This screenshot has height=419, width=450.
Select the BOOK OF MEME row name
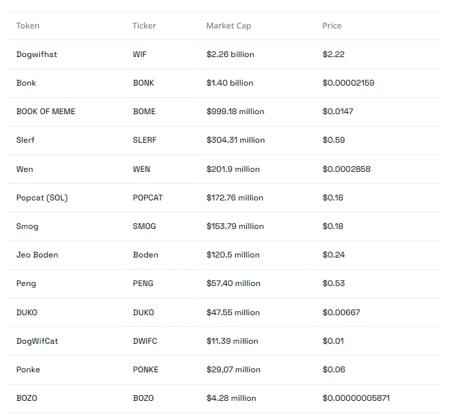45,112
